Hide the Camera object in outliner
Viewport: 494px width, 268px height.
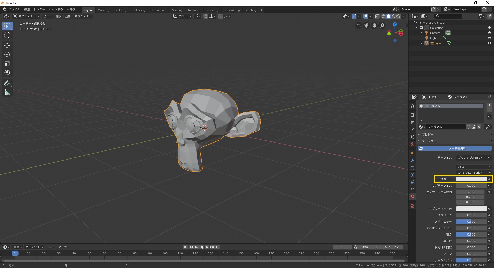coord(489,33)
